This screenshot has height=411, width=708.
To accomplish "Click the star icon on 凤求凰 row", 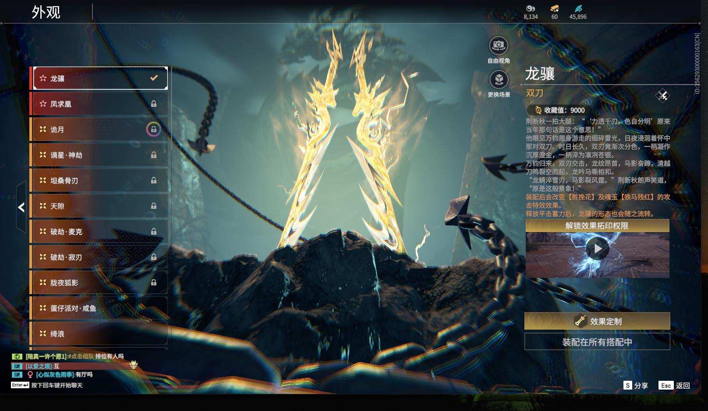I will [43, 104].
